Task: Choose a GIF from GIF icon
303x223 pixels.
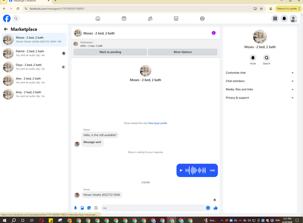Action: 96,208
